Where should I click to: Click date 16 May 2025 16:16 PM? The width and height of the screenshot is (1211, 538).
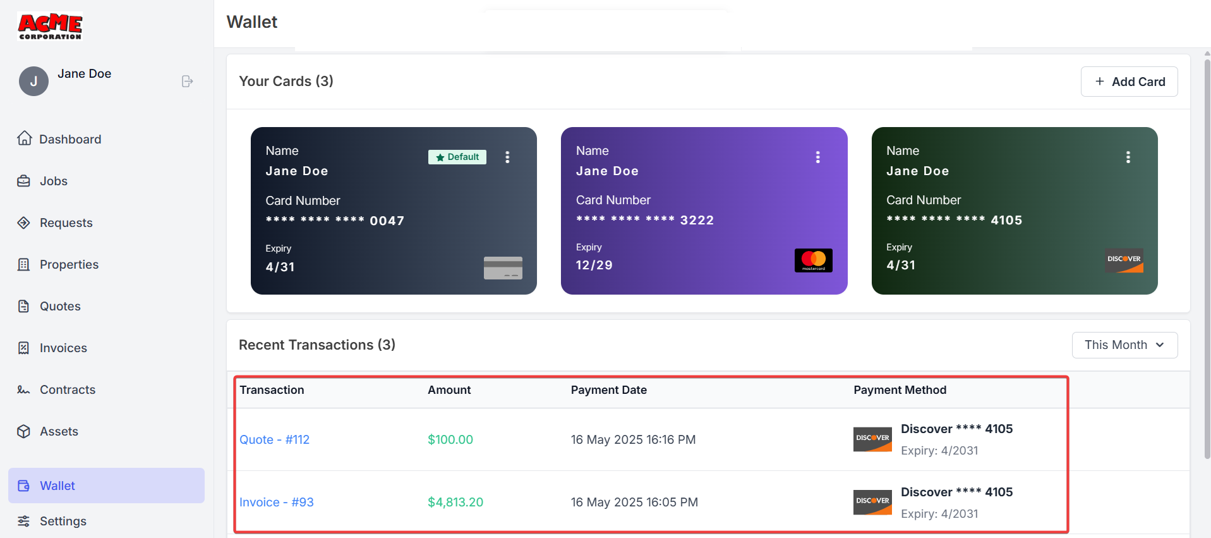(x=634, y=439)
